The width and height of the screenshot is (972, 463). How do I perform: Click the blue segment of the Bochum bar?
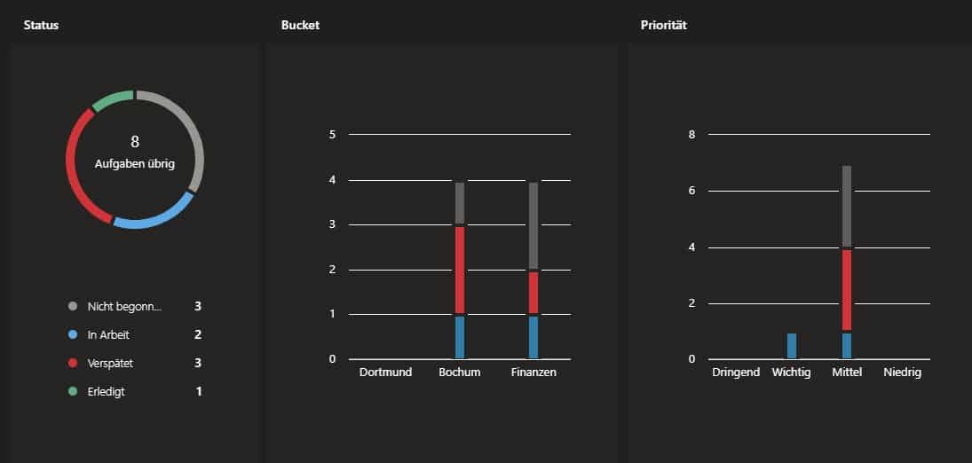tap(459, 338)
